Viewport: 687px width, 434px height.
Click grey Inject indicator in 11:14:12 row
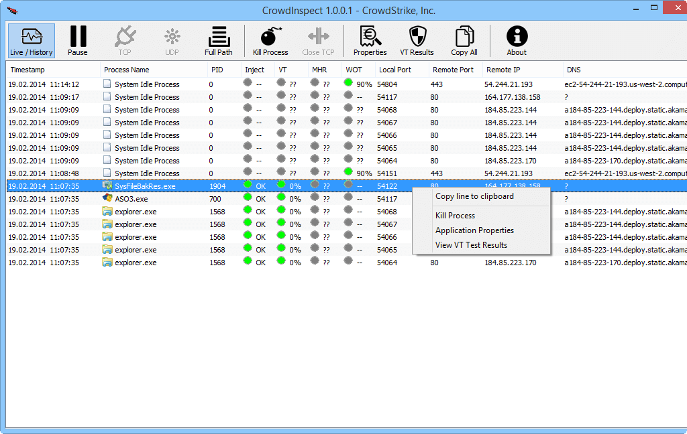pos(248,82)
